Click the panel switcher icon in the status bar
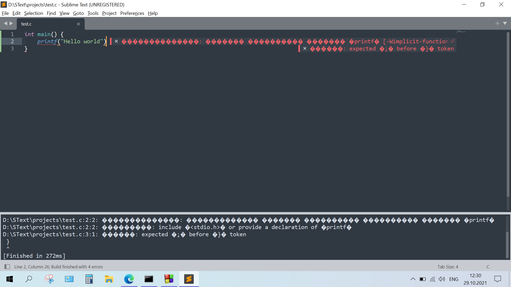The width and height of the screenshot is (511, 287). pyautogui.click(x=7, y=267)
